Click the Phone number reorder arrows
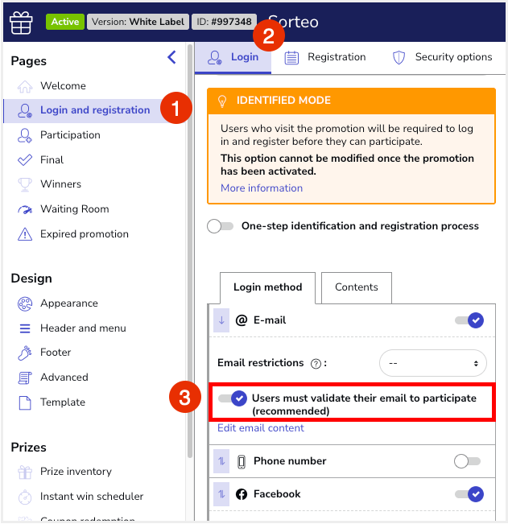Viewport: 508px width, 524px height. [x=221, y=461]
